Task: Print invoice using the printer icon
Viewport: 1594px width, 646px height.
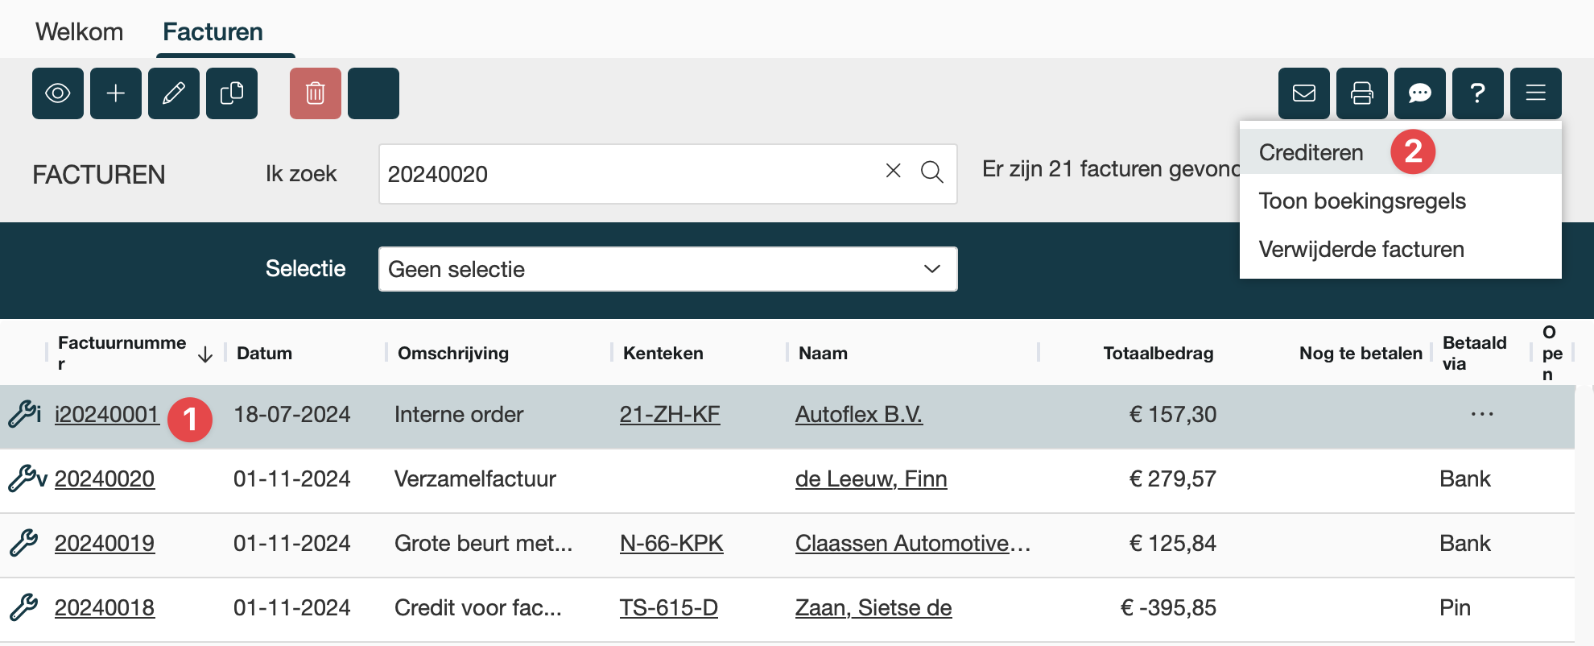Action: pos(1362,93)
